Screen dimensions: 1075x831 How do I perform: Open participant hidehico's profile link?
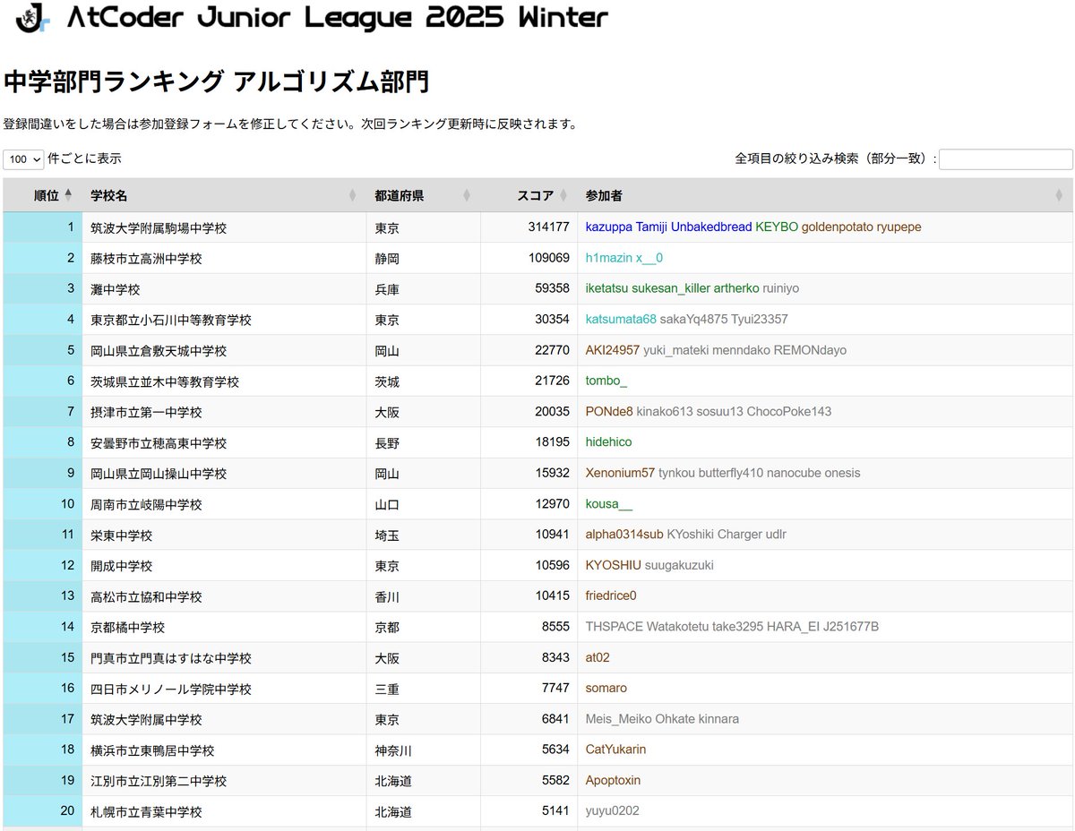609,441
